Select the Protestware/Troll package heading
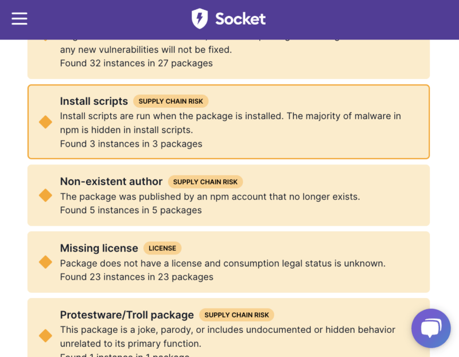Screen dimensions: 459x357 pos(126,315)
